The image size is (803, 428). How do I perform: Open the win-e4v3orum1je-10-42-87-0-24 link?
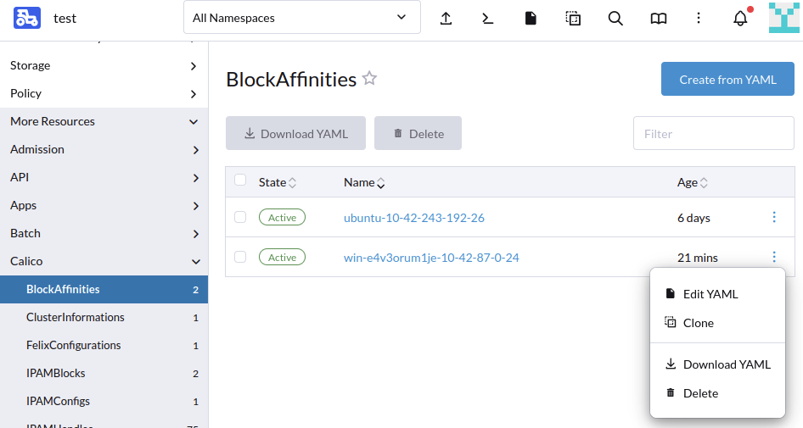(x=431, y=258)
